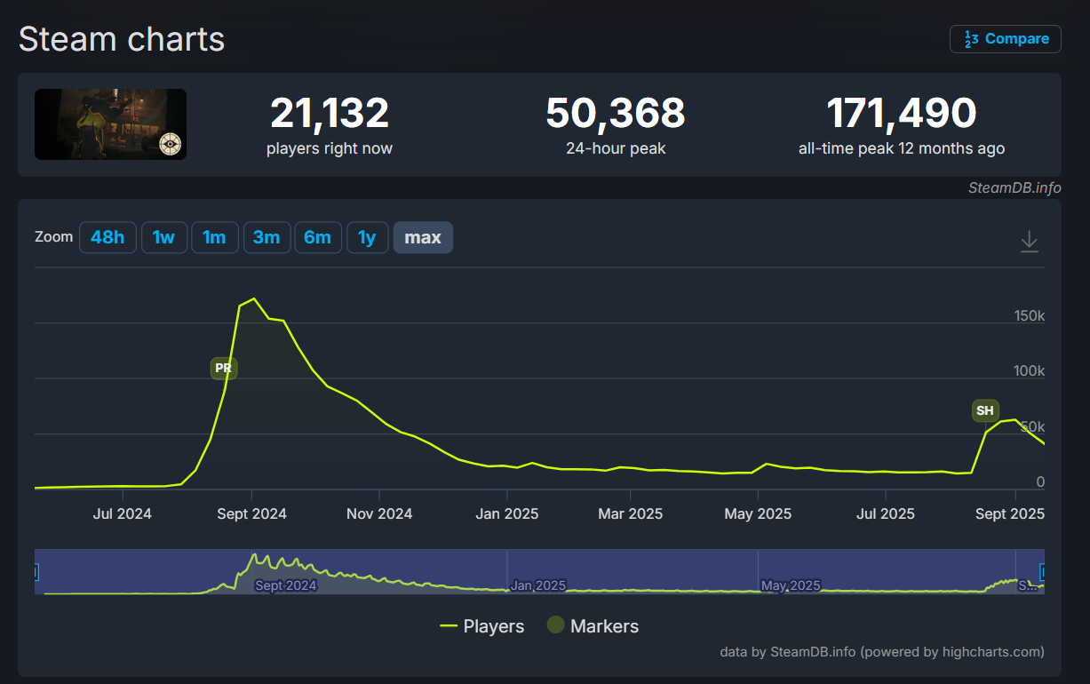Open the highcharts.com data credit
The height and width of the screenshot is (684, 1090).
(882, 652)
